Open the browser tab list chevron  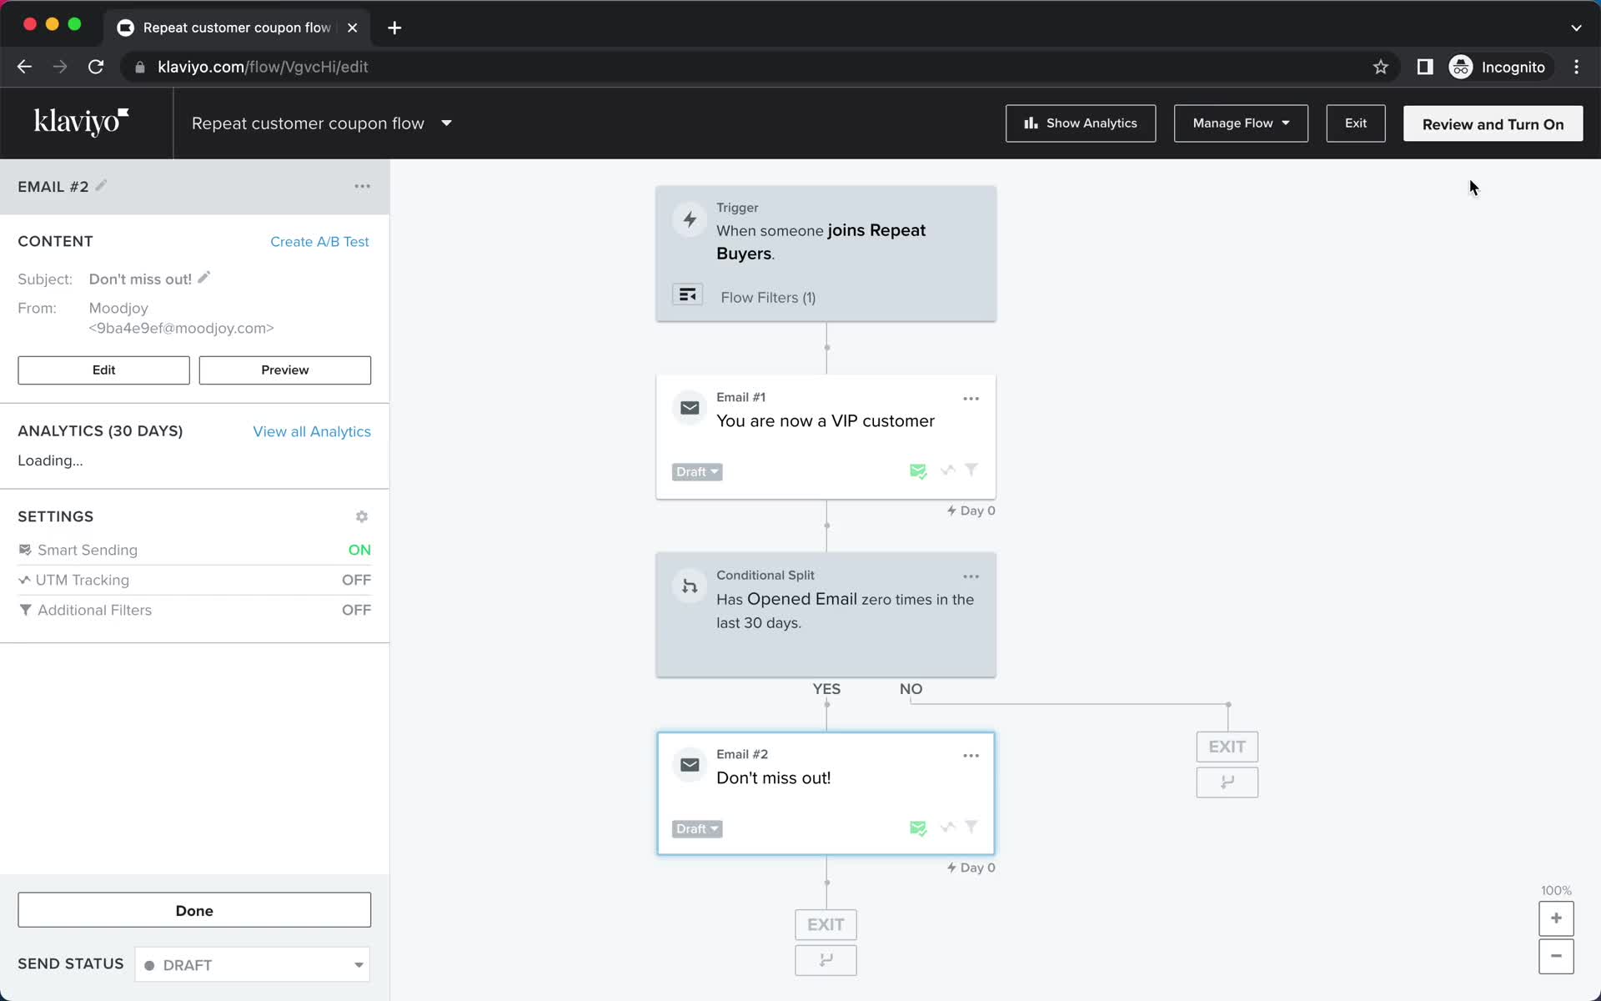(1576, 28)
